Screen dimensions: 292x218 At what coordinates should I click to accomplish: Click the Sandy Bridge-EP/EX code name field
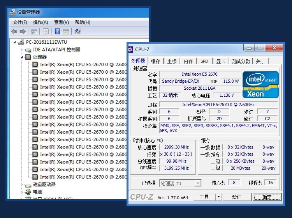pos(180,81)
